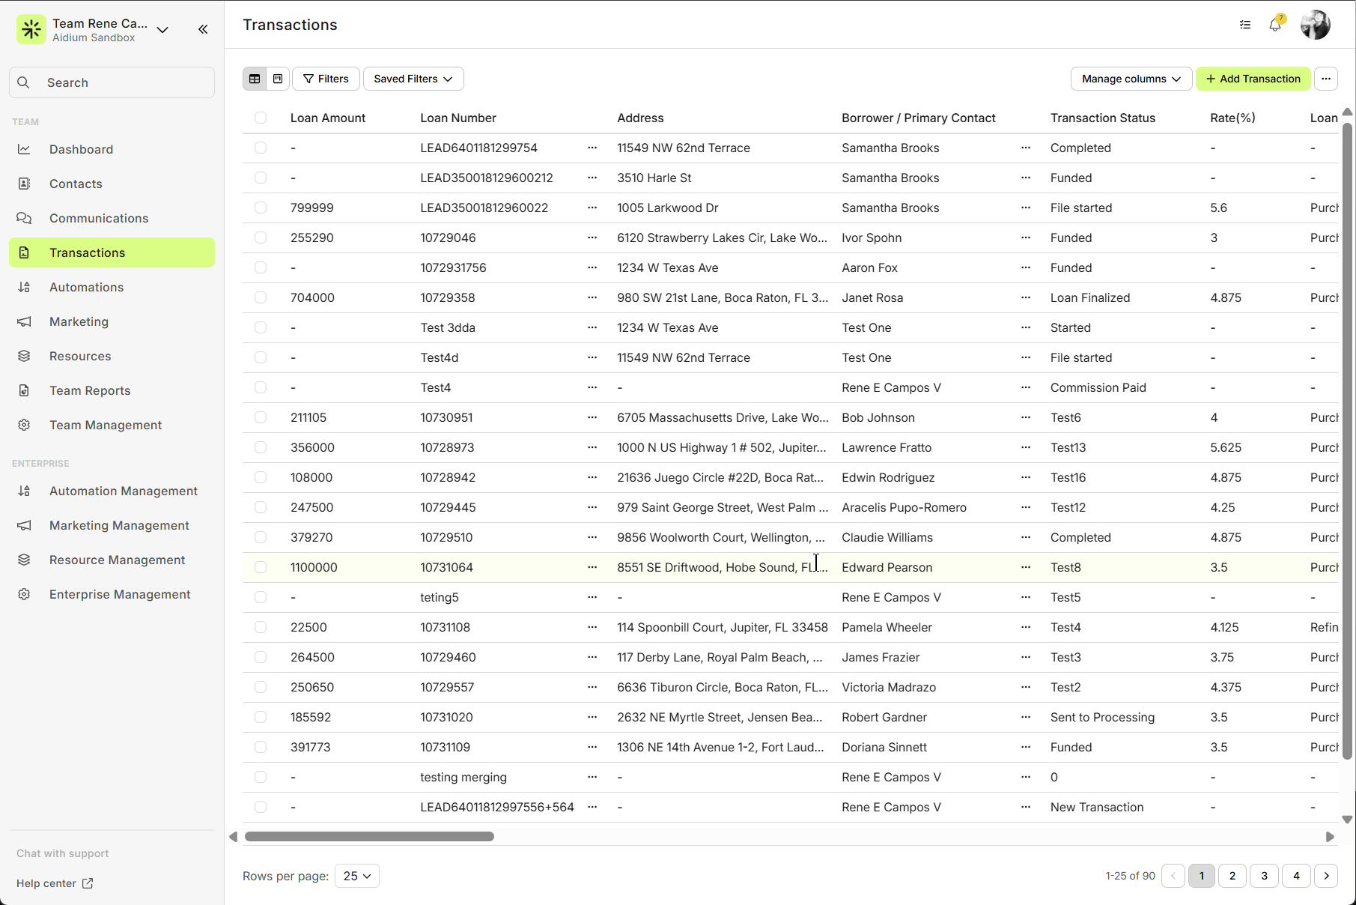Click user profile avatar

[x=1315, y=25]
